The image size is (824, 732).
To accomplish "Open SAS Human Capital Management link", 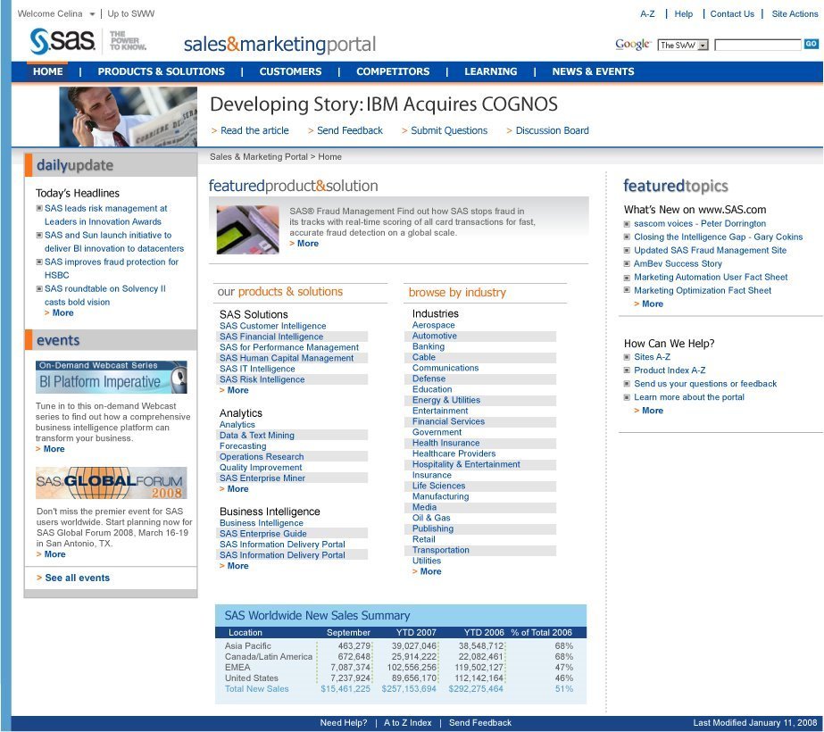I will (287, 358).
